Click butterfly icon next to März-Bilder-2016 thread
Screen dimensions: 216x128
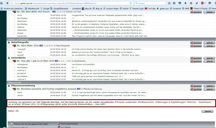coord(14,46)
